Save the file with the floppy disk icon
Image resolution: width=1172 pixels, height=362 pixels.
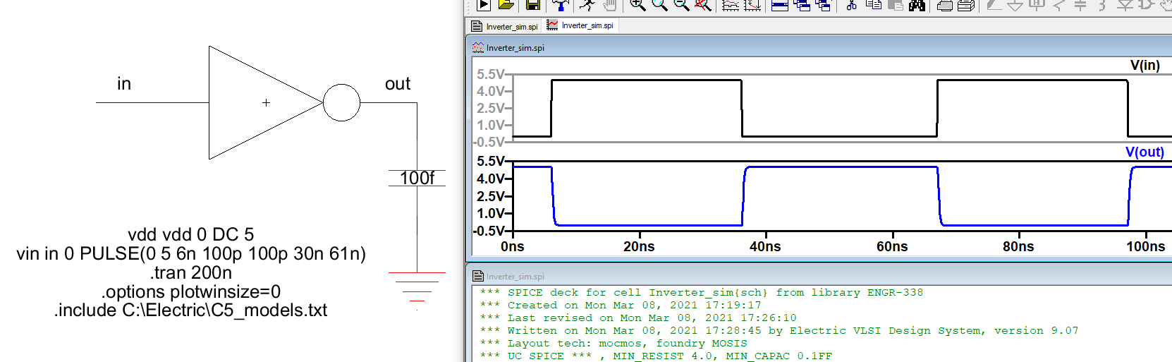point(533,5)
